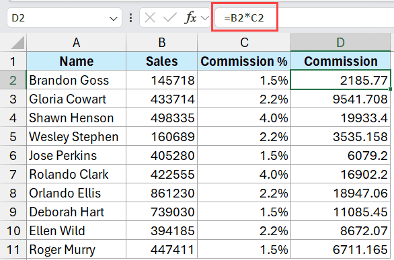Select column C header

[244, 42]
